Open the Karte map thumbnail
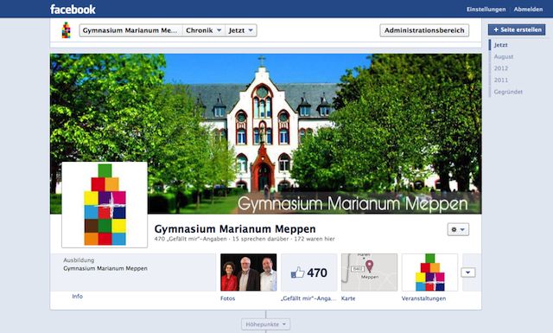553x333 pixels. (369, 272)
